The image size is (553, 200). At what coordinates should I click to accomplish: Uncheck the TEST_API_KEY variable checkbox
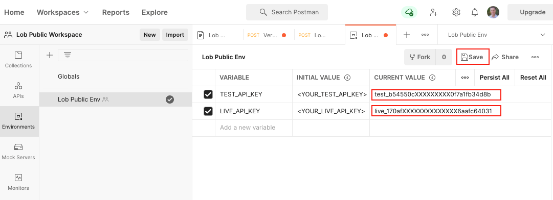coord(208,94)
